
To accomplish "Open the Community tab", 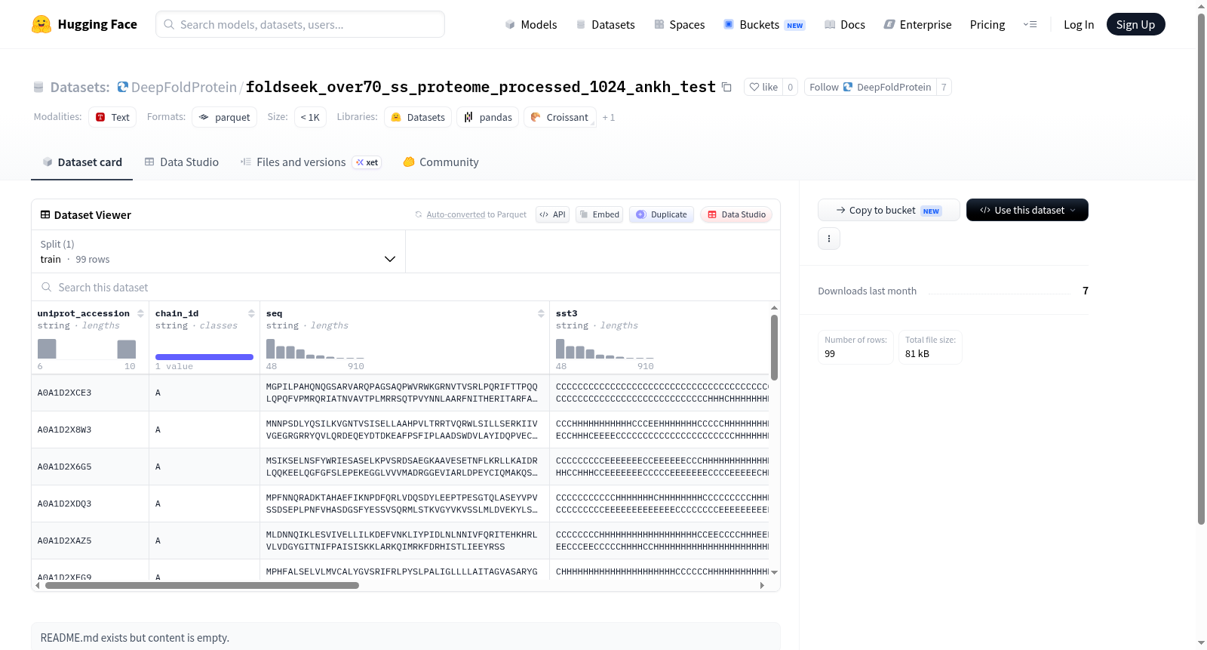I will (x=441, y=162).
